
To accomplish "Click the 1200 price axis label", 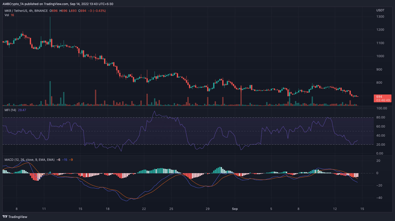I will 380,30.
